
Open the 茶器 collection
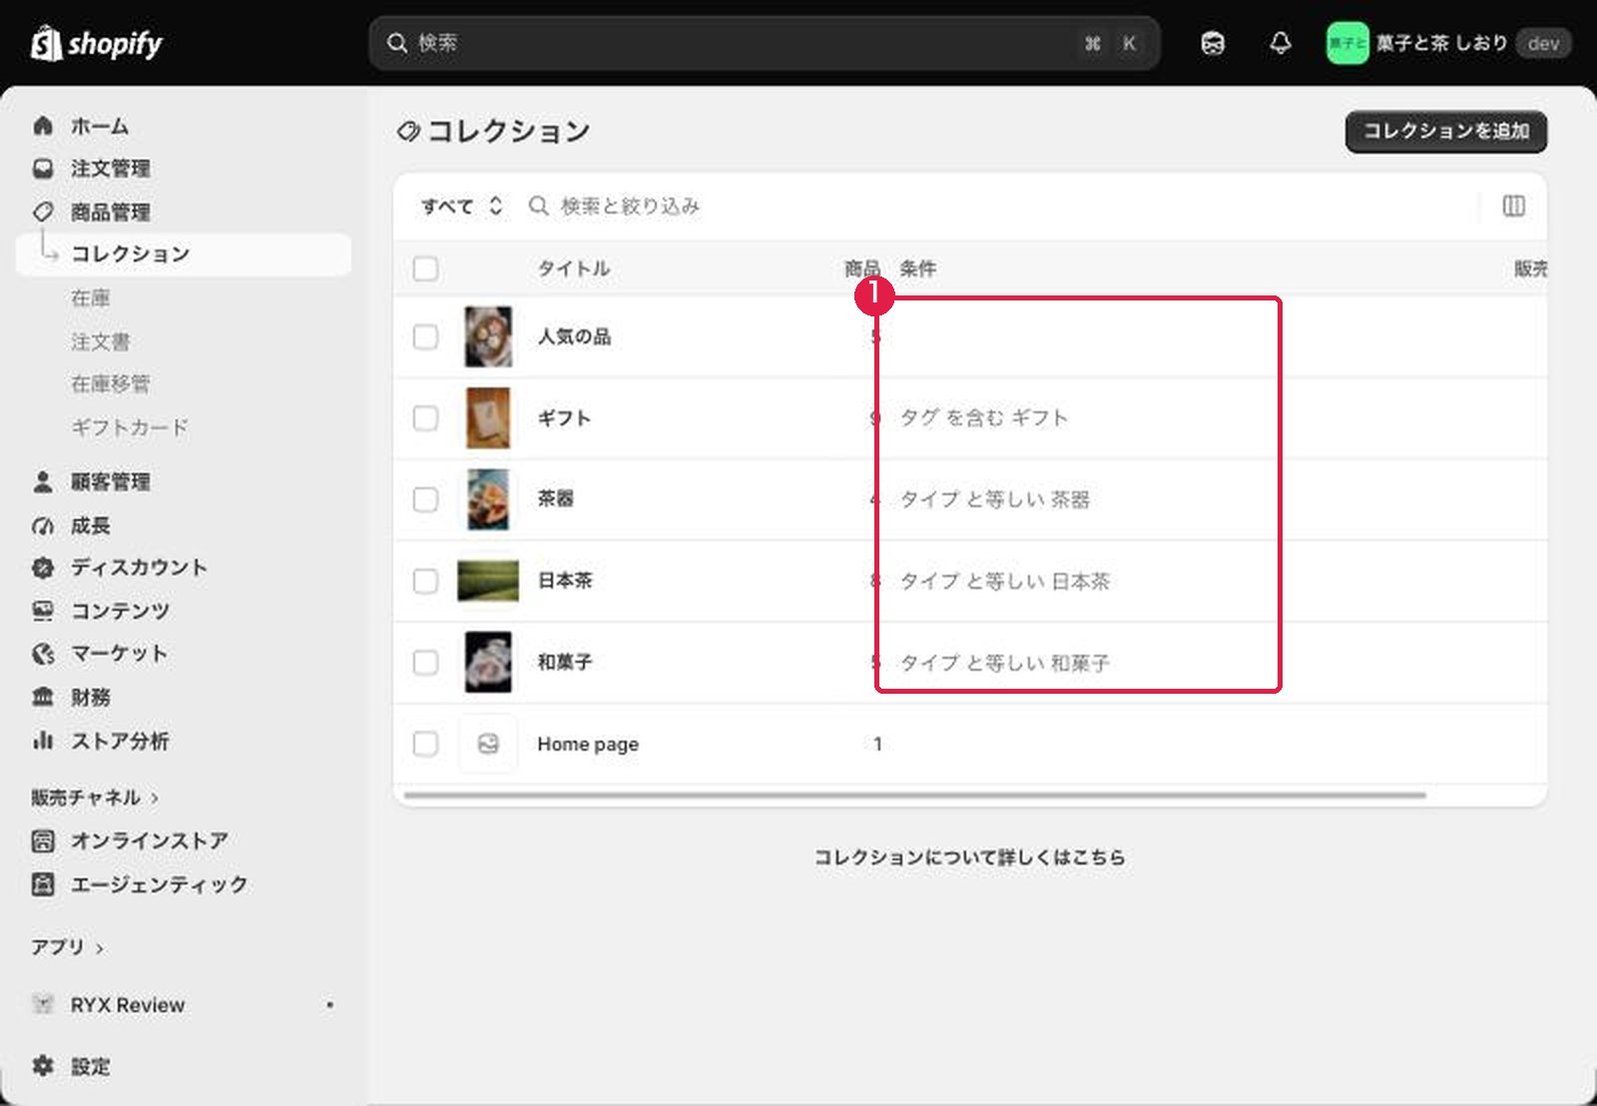click(556, 498)
